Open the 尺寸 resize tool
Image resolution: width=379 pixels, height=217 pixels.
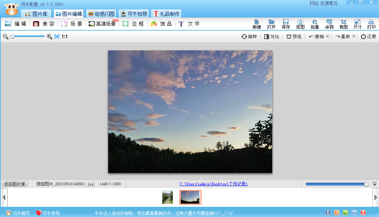358,24
